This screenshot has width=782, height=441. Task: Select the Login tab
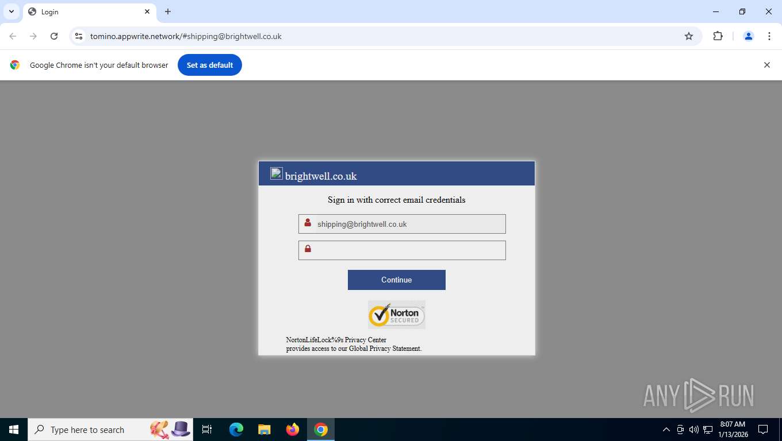(89, 11)
